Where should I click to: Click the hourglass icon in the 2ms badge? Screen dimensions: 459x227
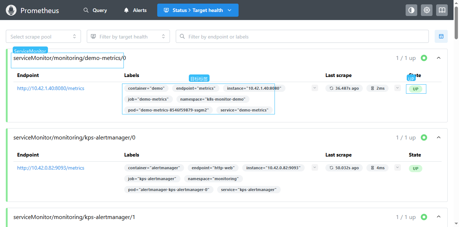[372, 88]
